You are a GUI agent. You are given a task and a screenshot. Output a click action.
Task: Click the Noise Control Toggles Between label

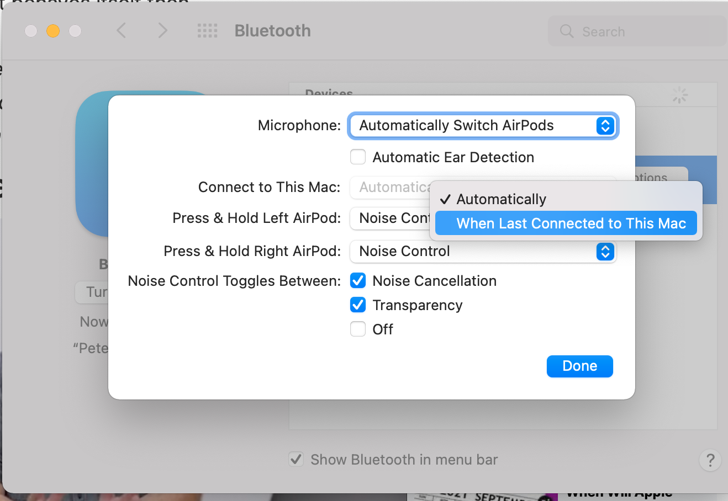pos(234,281)
